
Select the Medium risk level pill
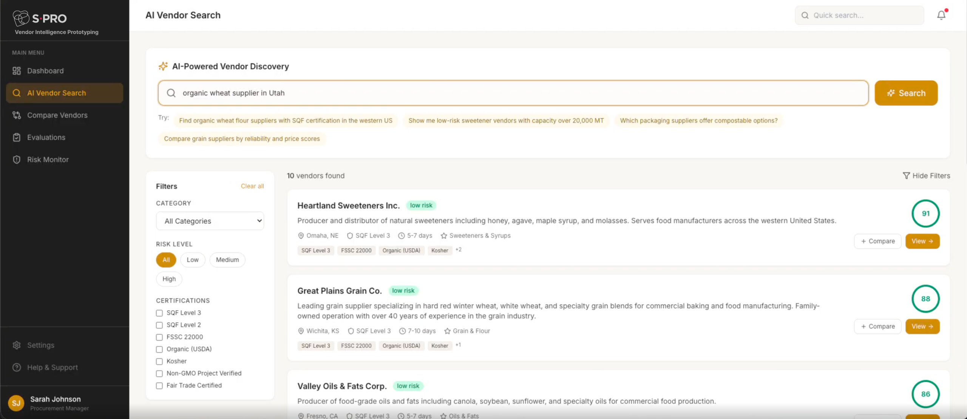[227, 260]
